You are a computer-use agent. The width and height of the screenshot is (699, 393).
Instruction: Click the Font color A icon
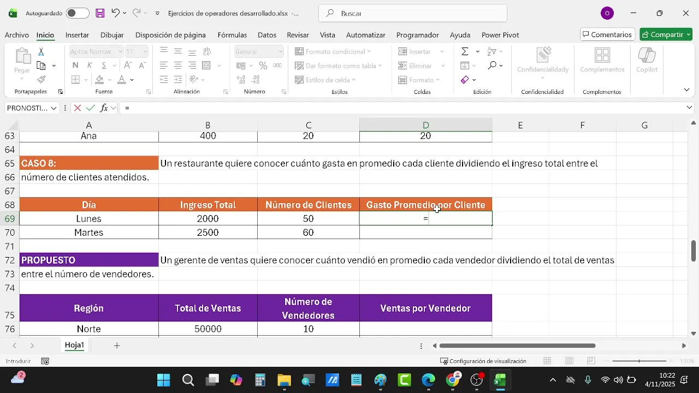point(122,80)
